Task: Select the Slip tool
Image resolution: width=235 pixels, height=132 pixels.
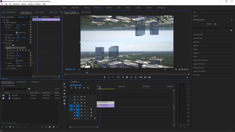Action: 64,97
